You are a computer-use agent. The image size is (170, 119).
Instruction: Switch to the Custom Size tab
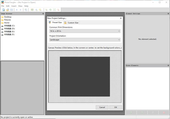tap(71, 23)
